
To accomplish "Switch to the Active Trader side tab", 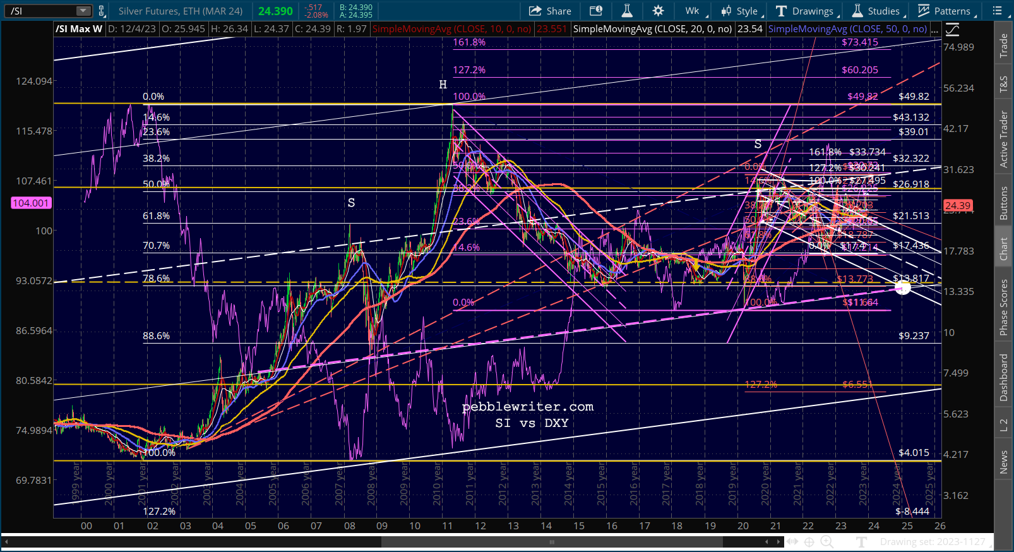I will tap(1003, 140).
